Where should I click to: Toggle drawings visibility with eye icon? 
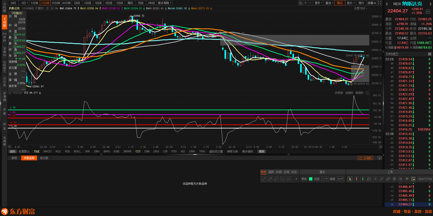tap(407, 179)
